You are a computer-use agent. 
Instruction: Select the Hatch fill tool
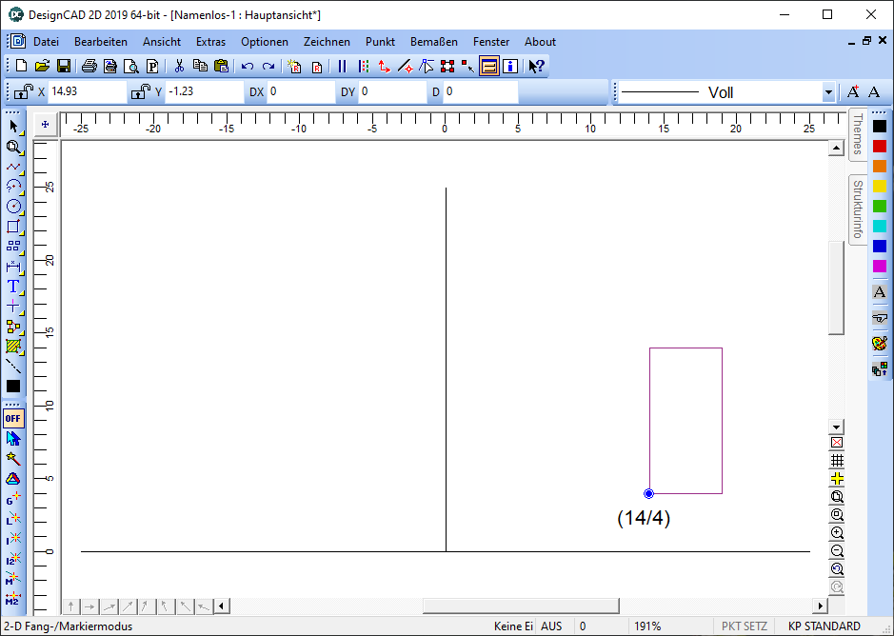point(13,347)
